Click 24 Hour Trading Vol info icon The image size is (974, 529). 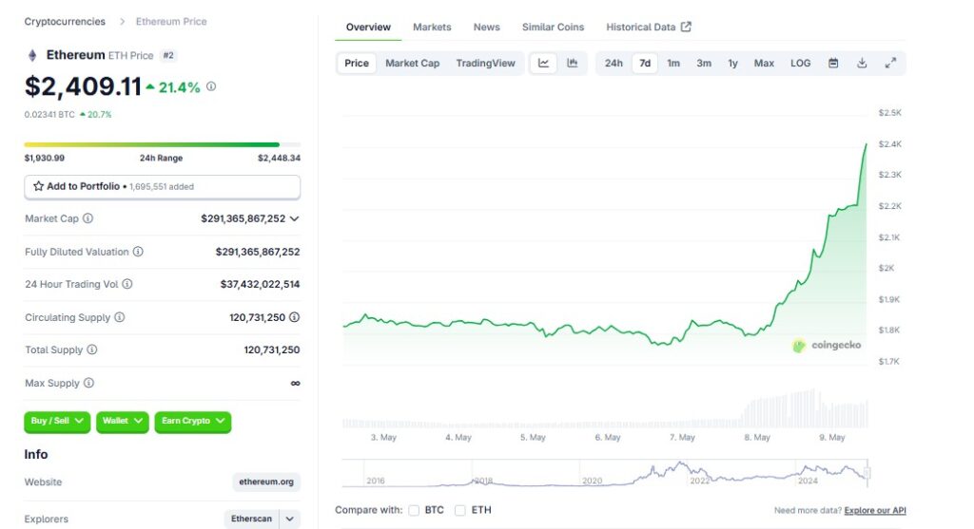127,284
